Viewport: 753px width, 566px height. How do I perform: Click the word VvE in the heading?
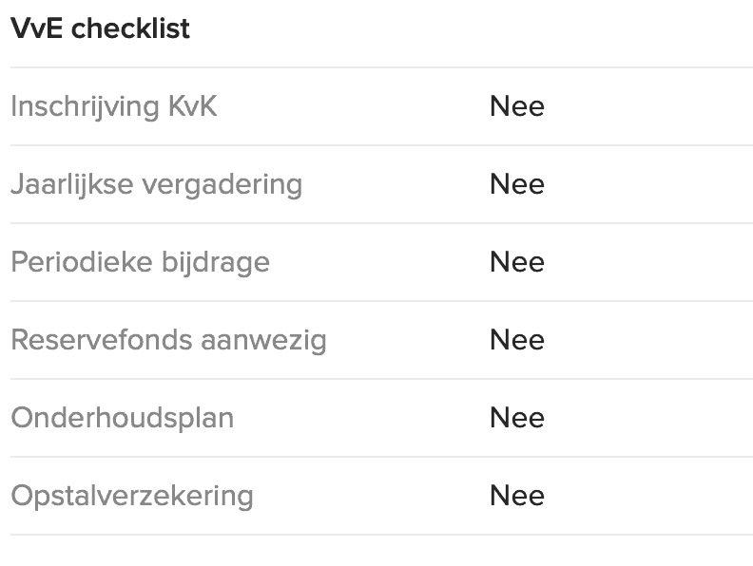pyautogui.click(x=36, y=28)
